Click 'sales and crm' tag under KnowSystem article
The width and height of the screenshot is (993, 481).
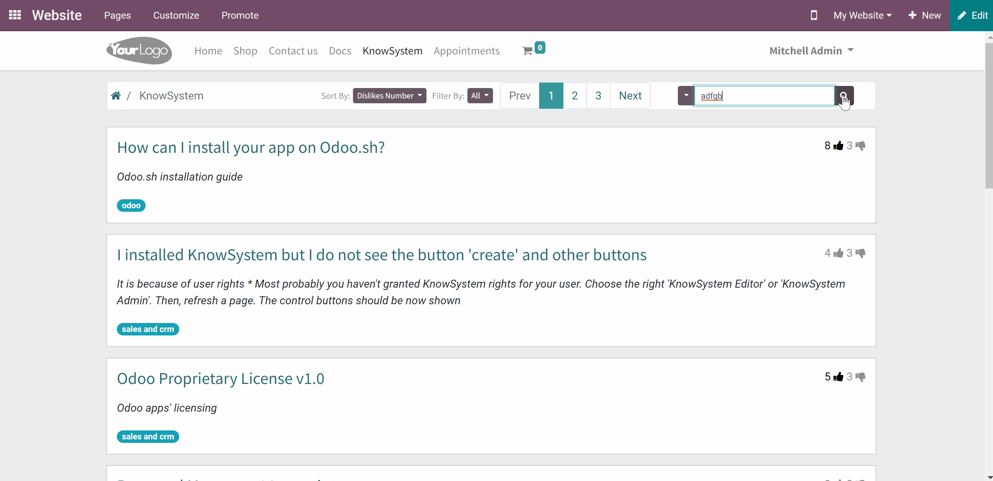pos(148,329)
